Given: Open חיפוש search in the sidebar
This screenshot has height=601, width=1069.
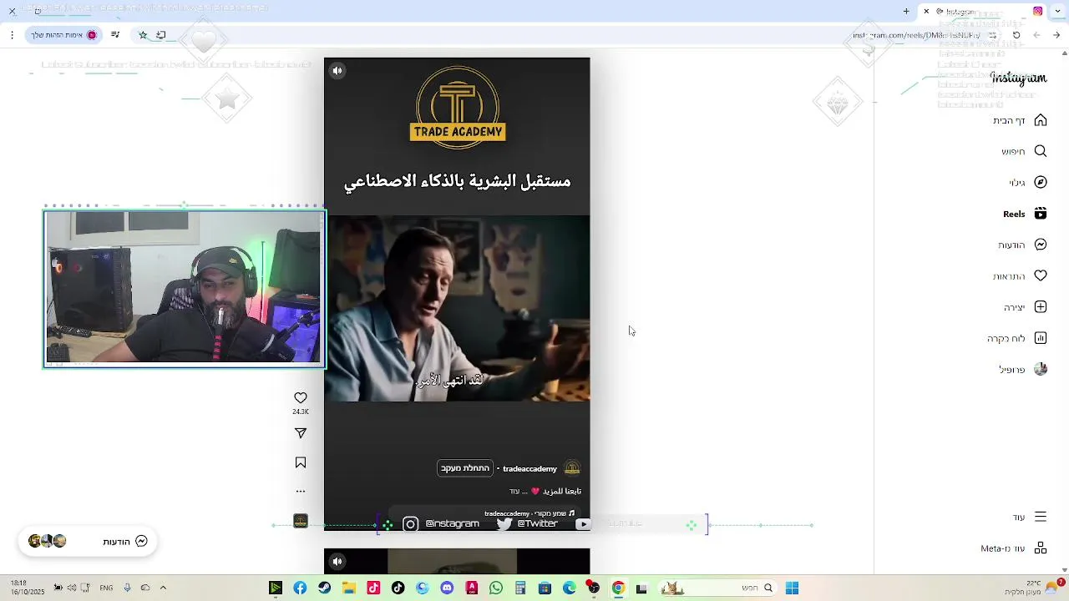Looking at the screenshot, I should [x=1024, y=151].
